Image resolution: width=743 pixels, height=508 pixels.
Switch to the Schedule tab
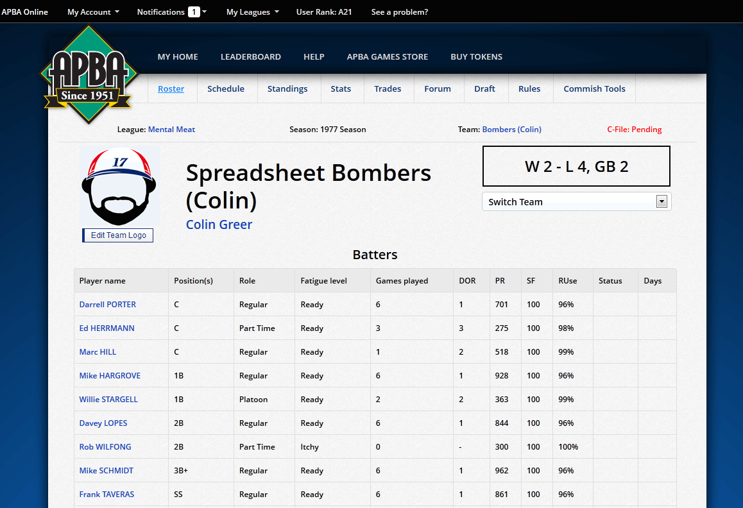pos(226,89)
